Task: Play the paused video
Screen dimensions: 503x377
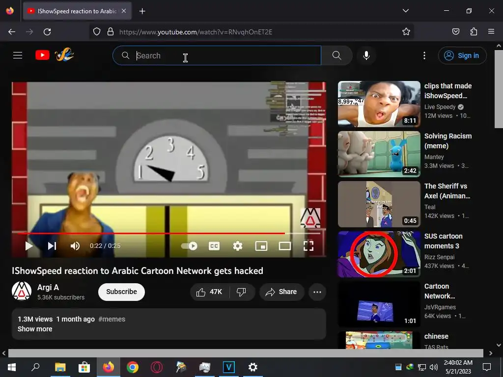Action: coord(29,246)
